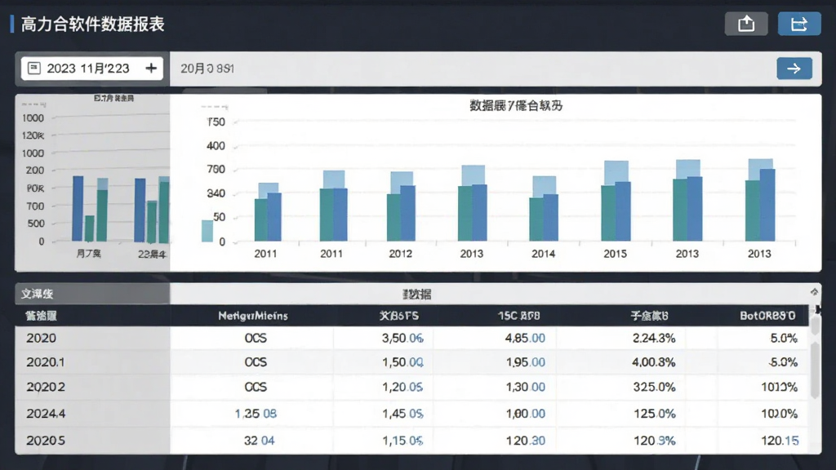Click the cell showing 1,95.00

[525, 362]
